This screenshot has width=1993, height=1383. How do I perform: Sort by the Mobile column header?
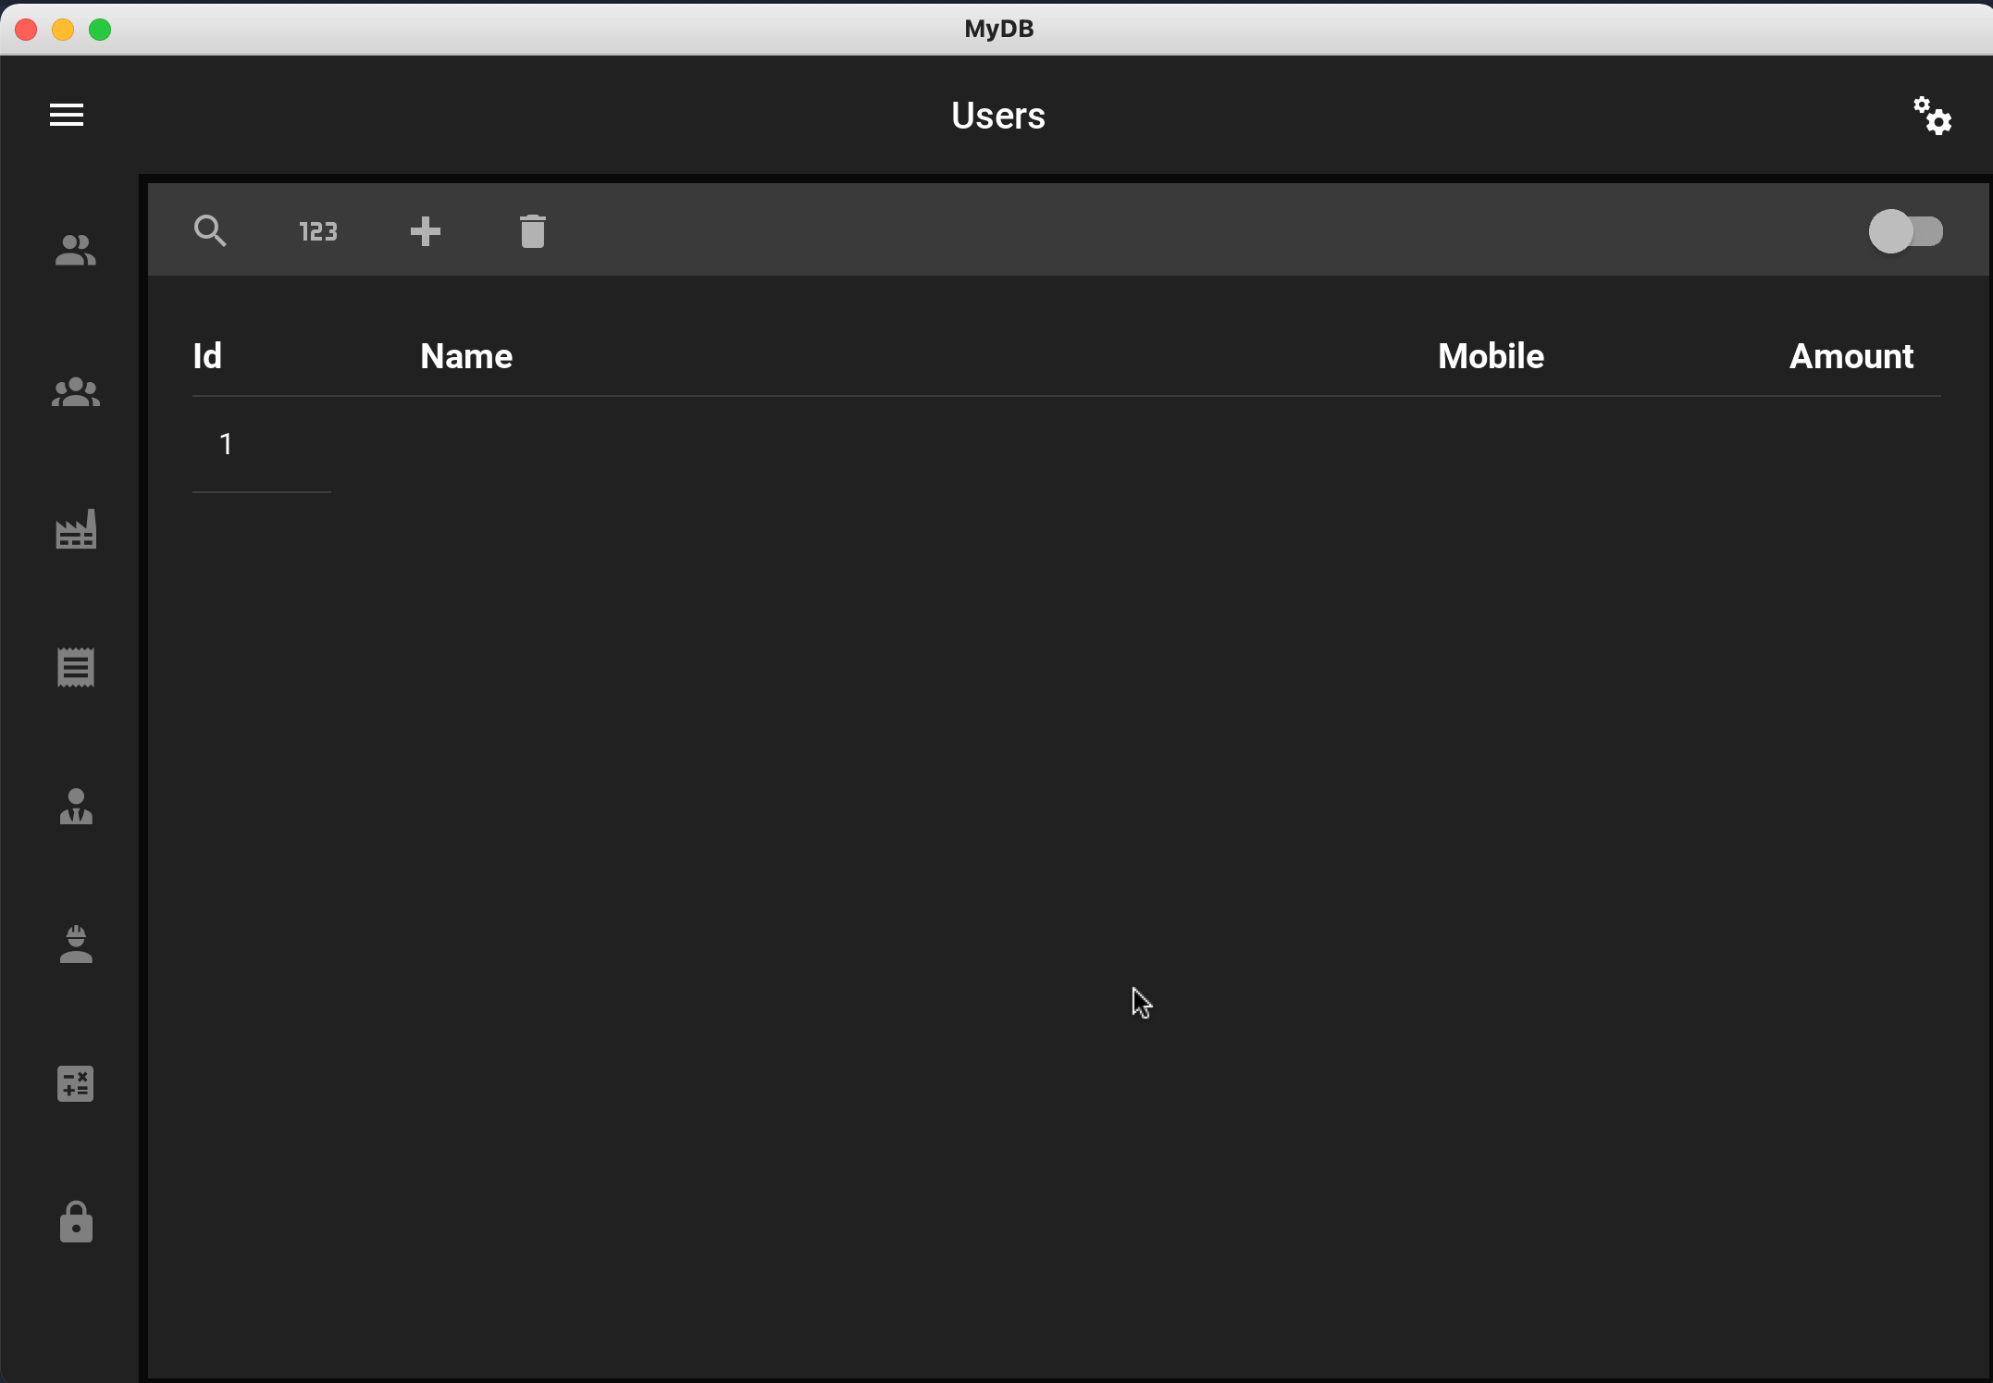[1491, 356]
